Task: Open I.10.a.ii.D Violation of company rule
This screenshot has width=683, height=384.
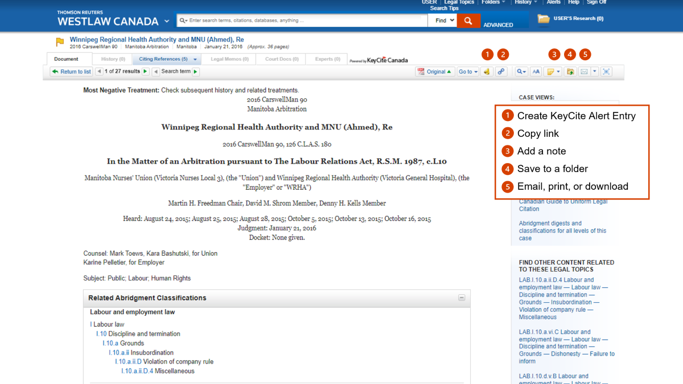Action: pyautogui.click(x=164, y=362)
